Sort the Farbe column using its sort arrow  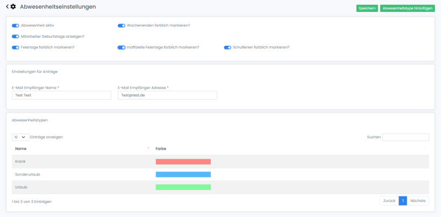click(x=425, y=148)
